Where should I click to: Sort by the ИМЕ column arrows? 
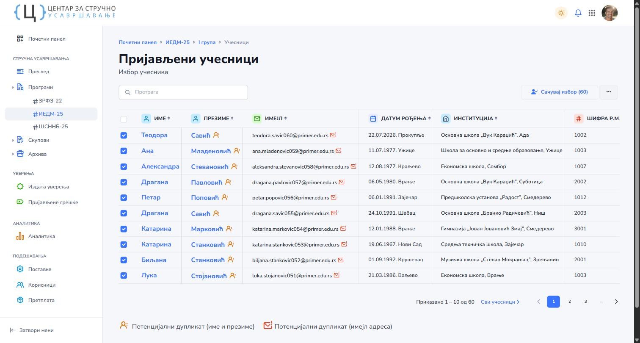coord(169,119)
